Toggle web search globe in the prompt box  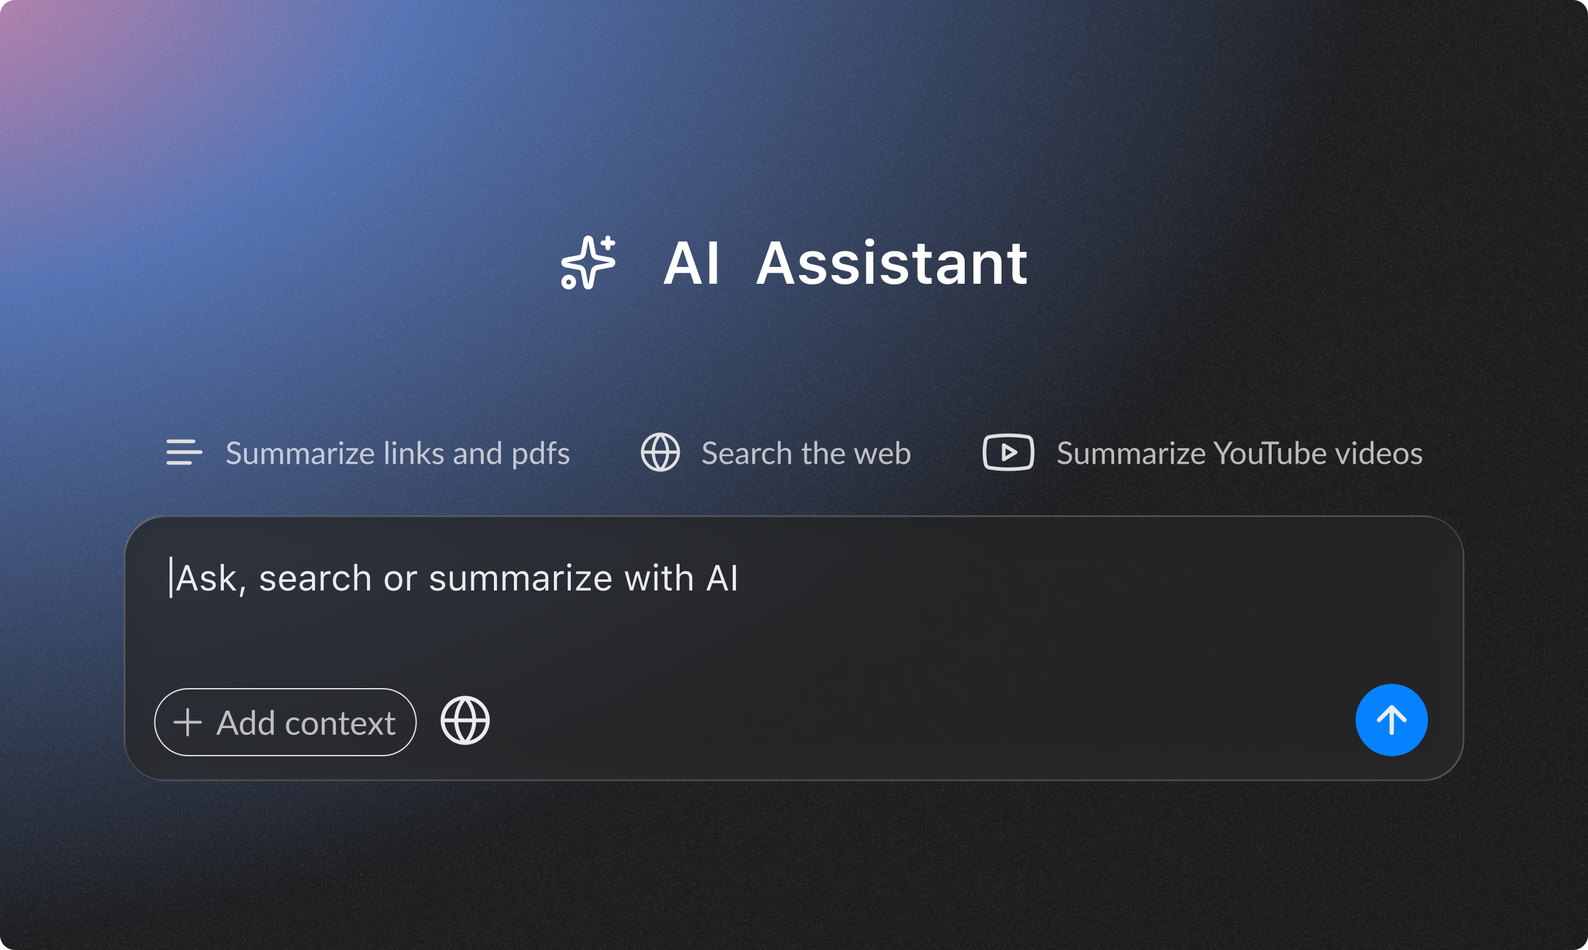click(x=465, y=720)
